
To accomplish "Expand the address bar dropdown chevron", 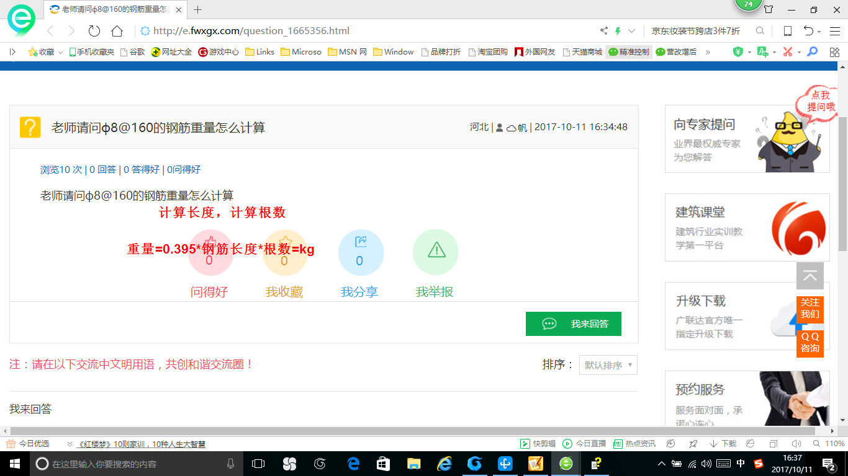I will (631, 31).
